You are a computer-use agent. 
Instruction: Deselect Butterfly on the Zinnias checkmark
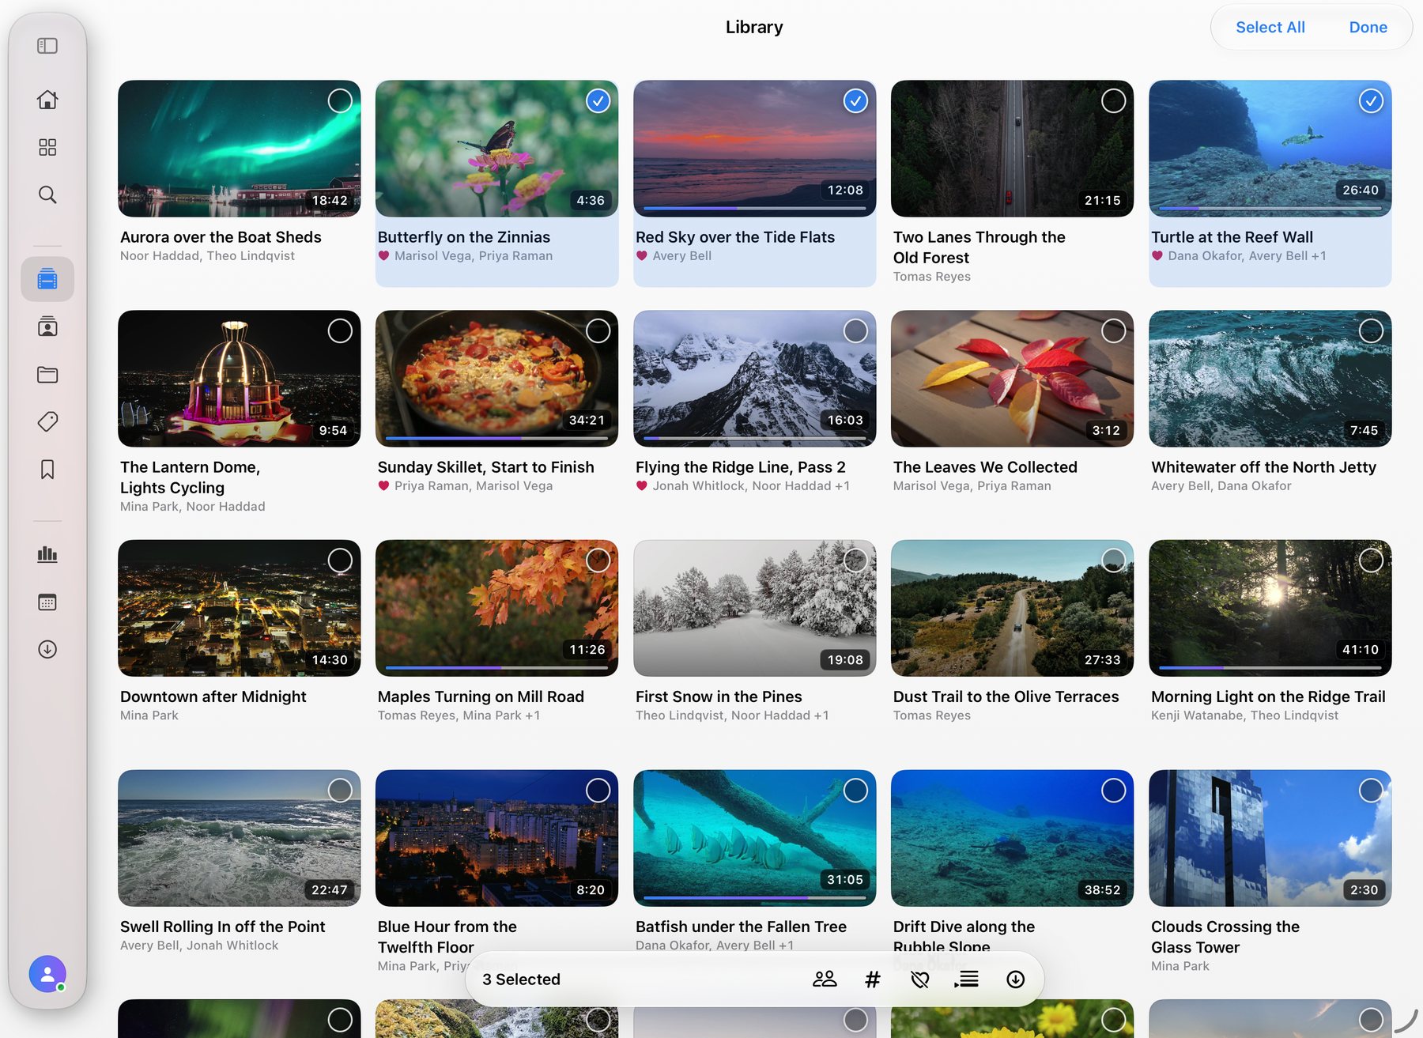tap(598, 100)
